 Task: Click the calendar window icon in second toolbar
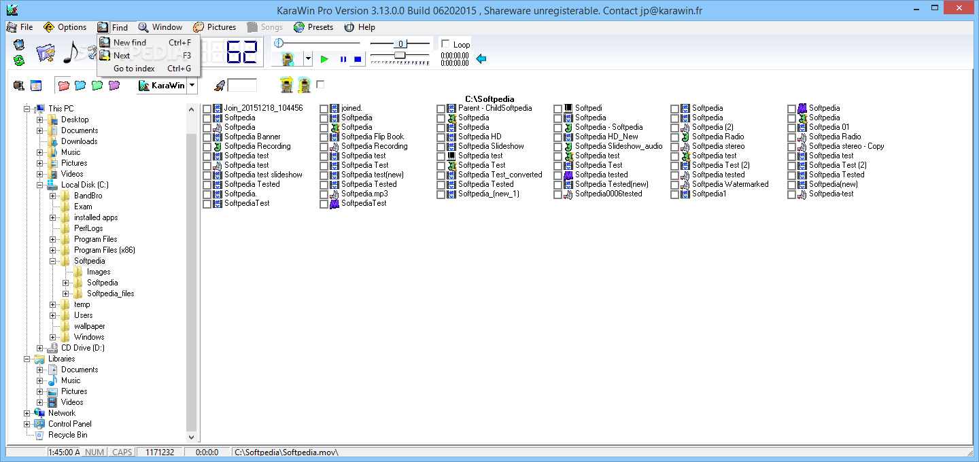point(36,86)
